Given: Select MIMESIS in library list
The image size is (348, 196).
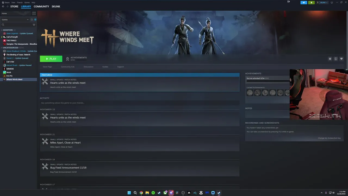Looking at the screenshot, I should [18, 69].
